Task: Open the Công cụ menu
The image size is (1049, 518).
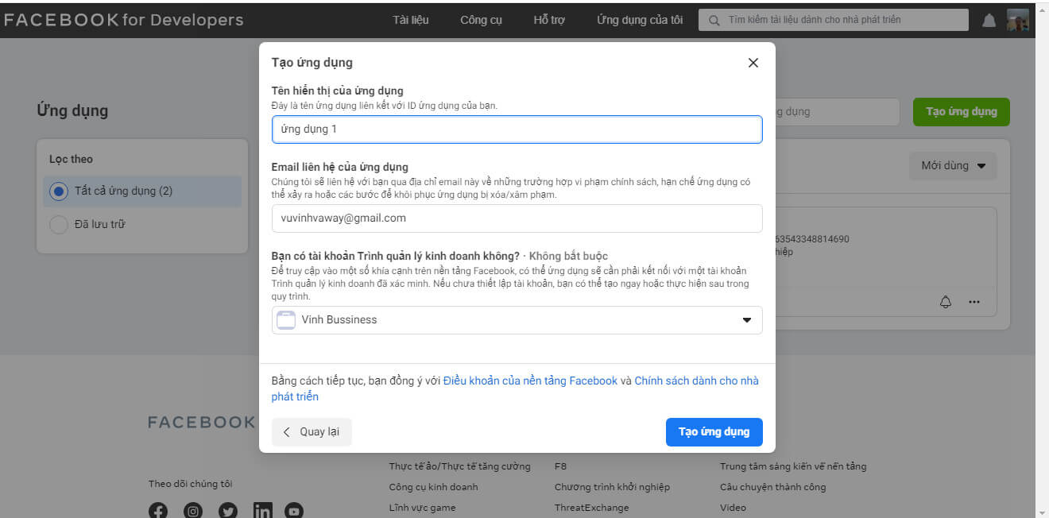Action: [x=481, y=20]
